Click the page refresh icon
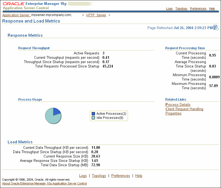 pyautogui.click(x=216, y=28)
